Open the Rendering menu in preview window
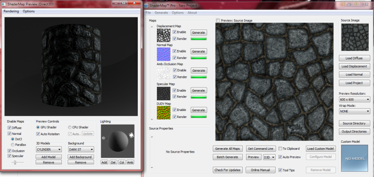374x177 pixels. tap(11, 11)
